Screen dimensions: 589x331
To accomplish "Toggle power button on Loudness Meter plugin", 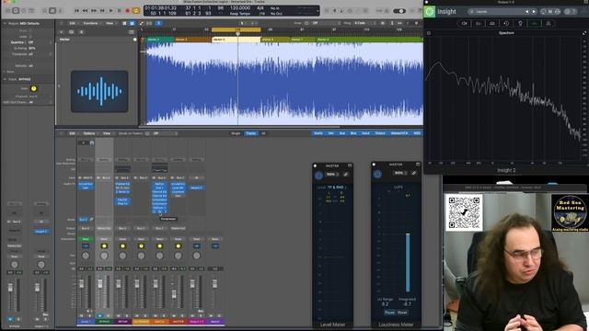I will (x=377, y=174).
